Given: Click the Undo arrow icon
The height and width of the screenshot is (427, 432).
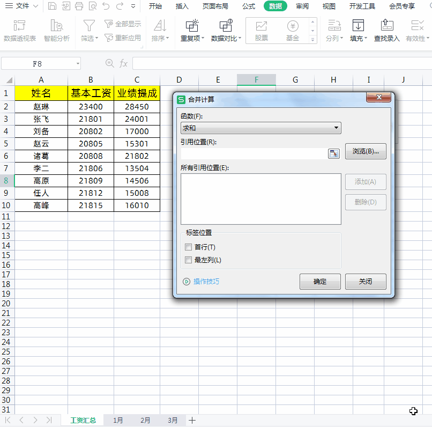Looking at the screenshot, I should [106, 6].
